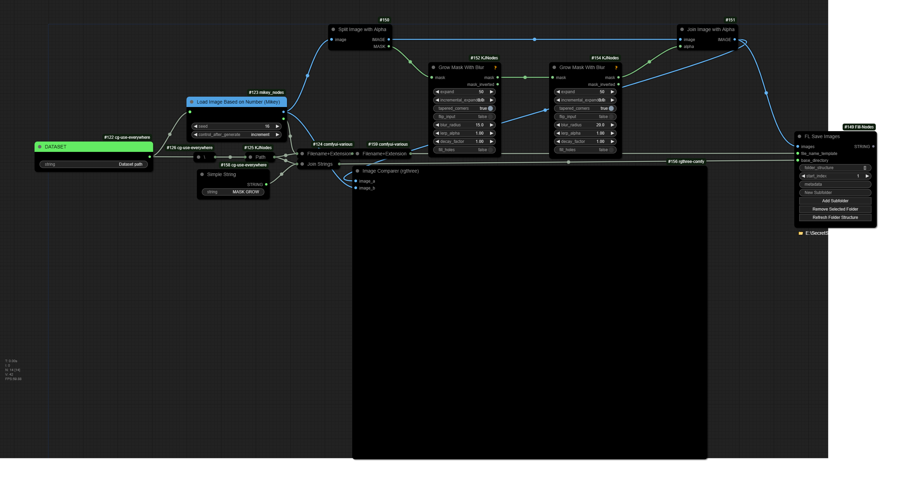
Task: Collapse the DATASET node via its title dot
Action: click(x=40, y=147)
